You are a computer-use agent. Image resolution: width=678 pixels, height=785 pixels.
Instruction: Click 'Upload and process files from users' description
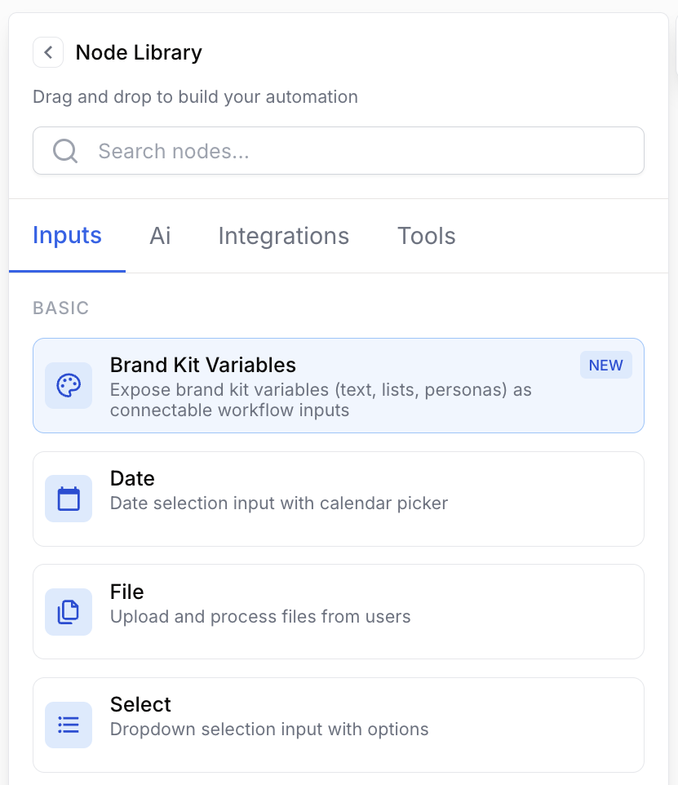coord(260,617)
